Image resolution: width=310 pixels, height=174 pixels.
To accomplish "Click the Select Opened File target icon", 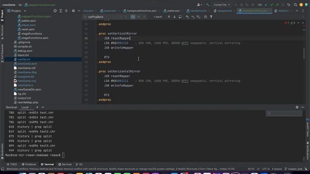I will pos(55,11).
